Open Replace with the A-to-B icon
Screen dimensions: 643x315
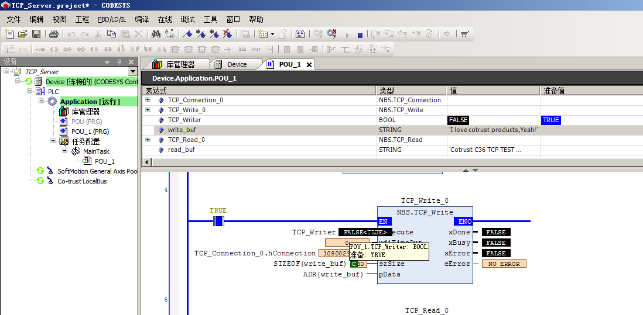[x=170, y=34]
